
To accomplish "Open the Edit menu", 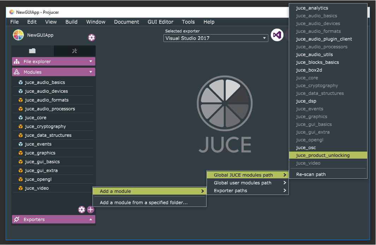I will pyautogui.click(x=32, y=22).
